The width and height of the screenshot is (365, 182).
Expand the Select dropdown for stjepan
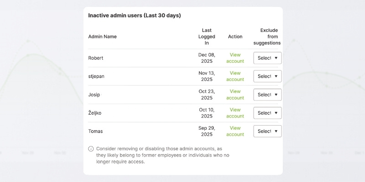pos(267,76)
